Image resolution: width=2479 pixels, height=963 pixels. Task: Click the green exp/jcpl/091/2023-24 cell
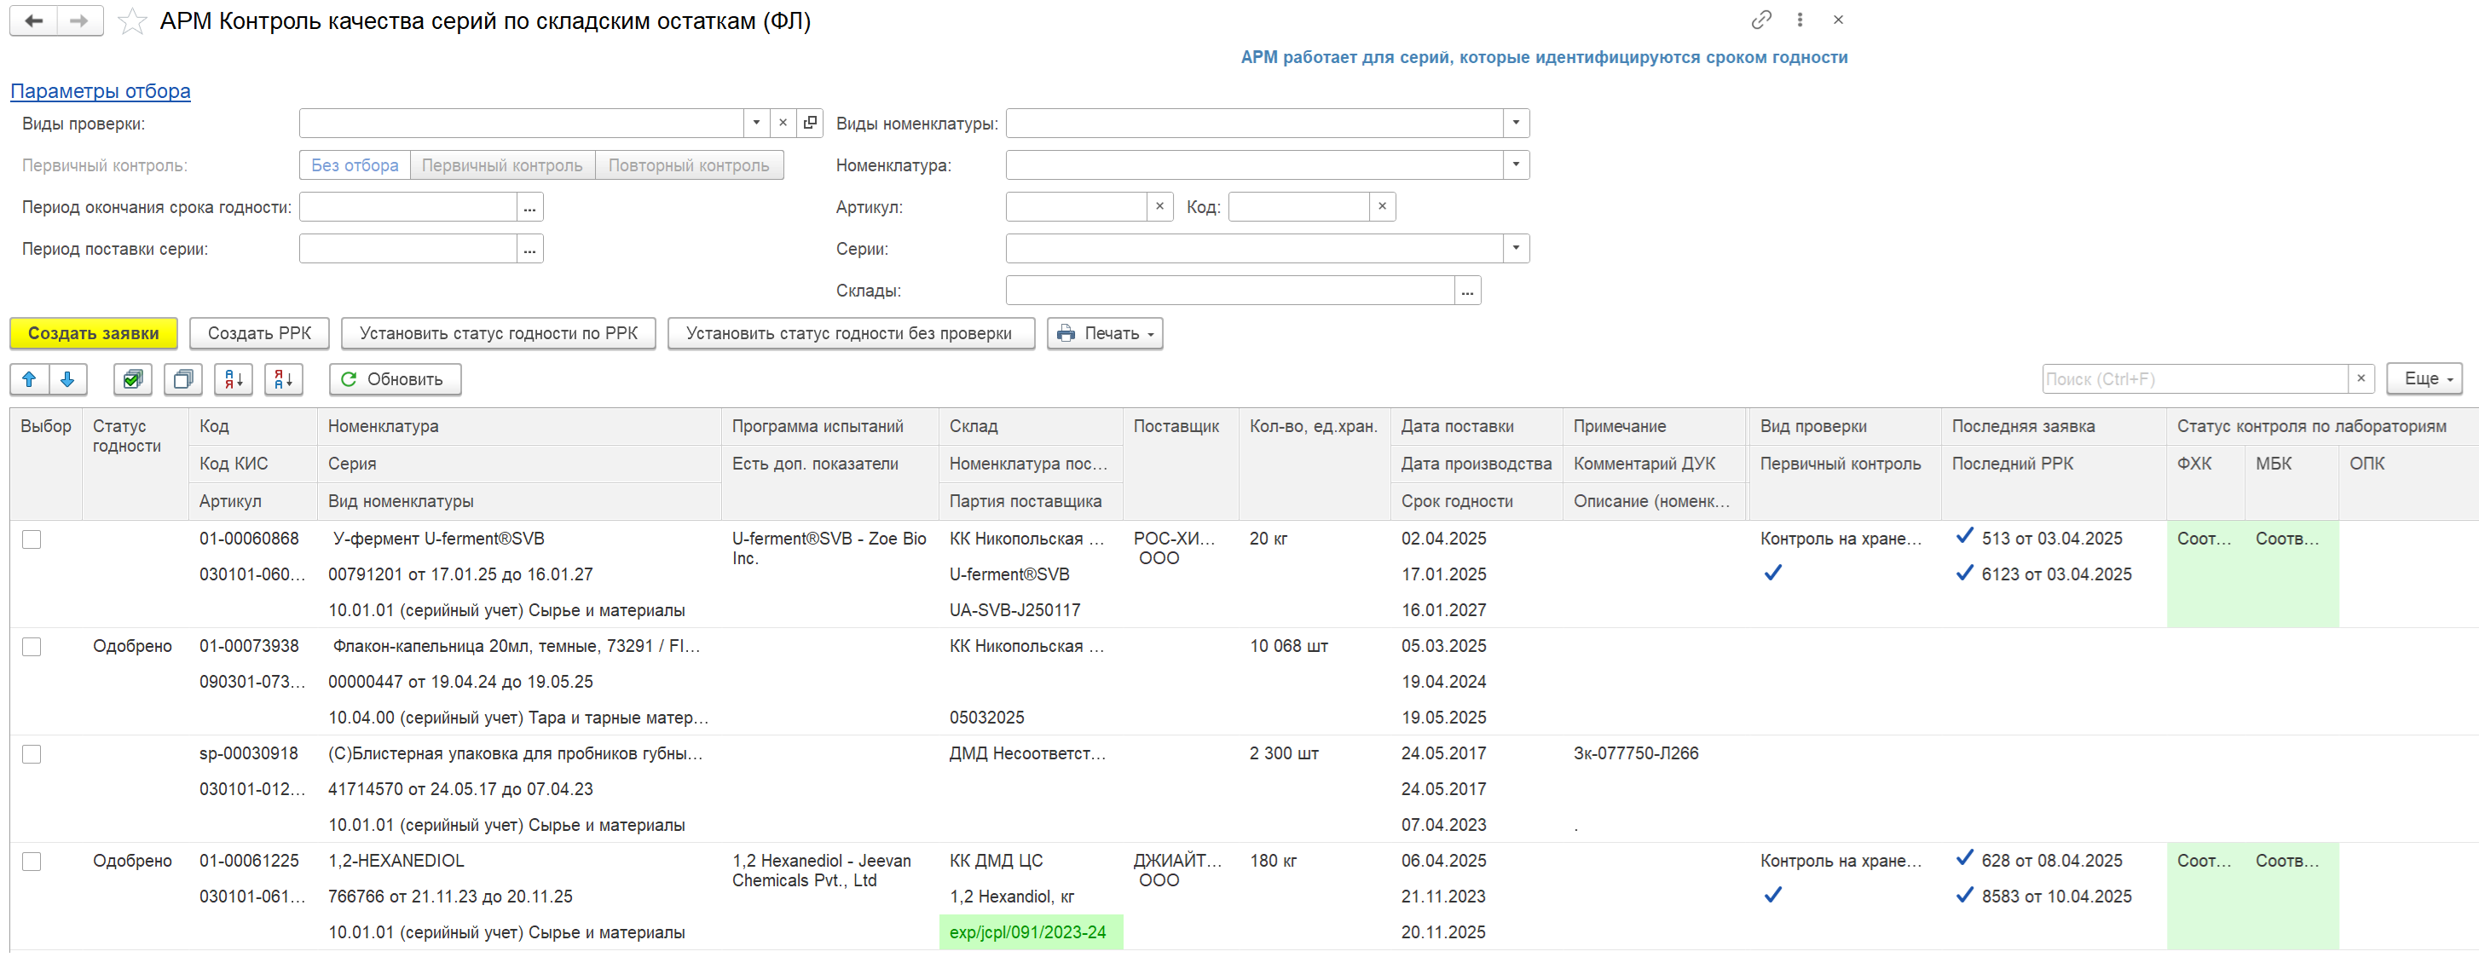(1029, 932)
